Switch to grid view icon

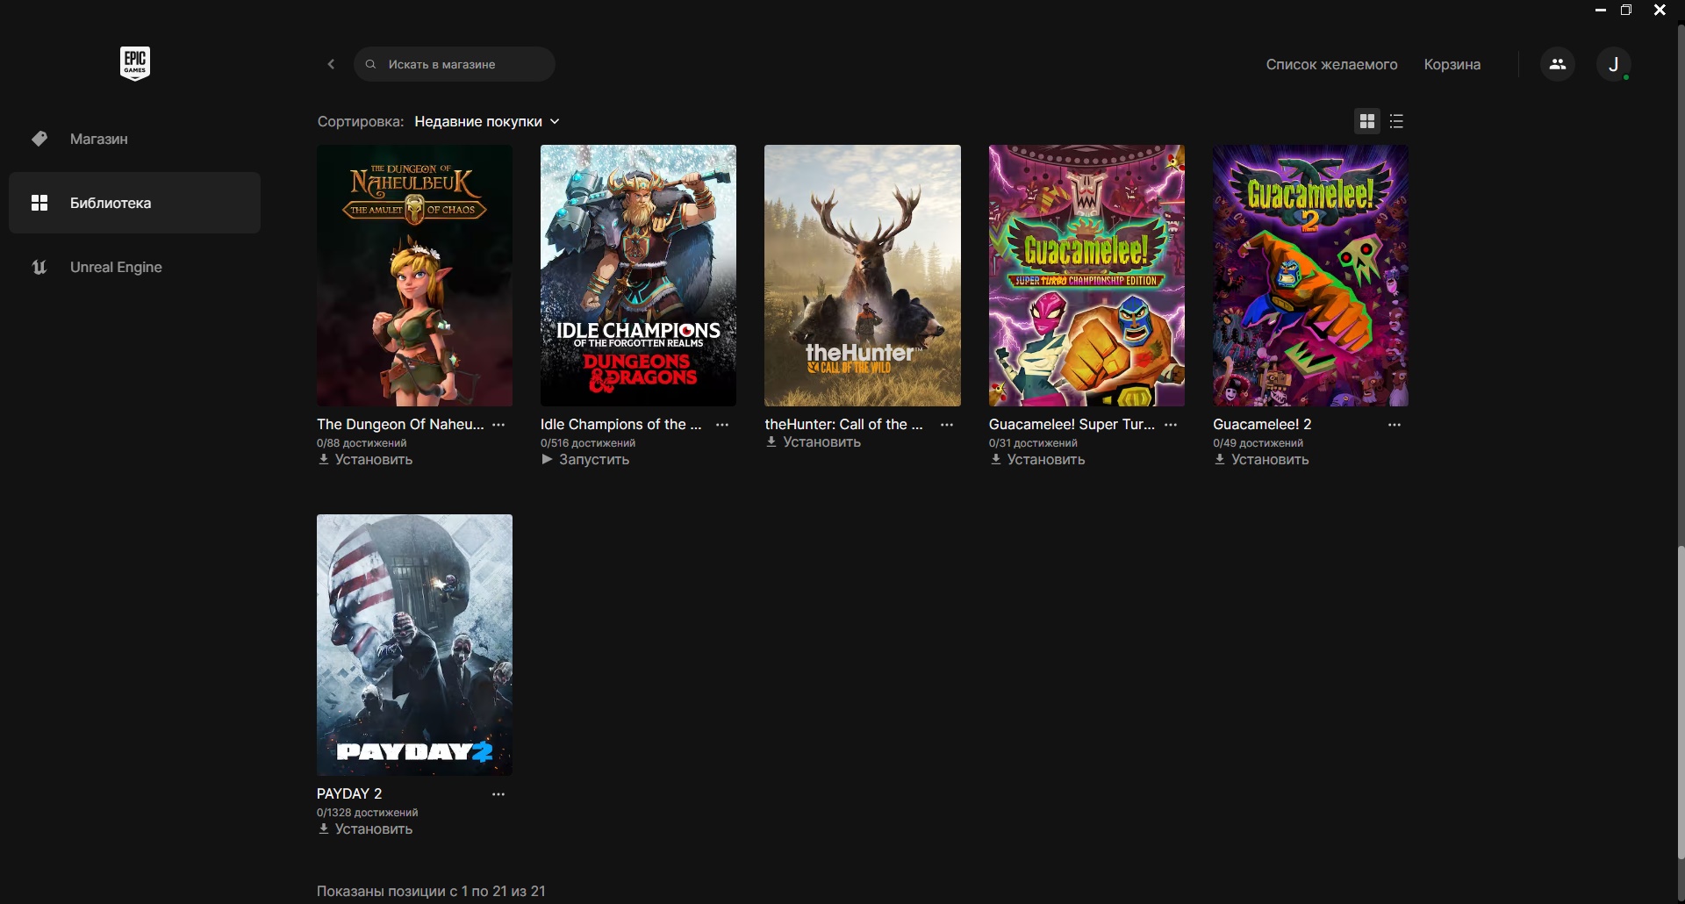[x=1367, y=121]
